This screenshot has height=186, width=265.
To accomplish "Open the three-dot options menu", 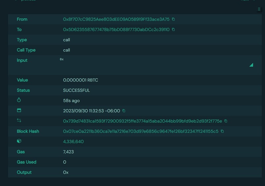I will coord(259,9).
